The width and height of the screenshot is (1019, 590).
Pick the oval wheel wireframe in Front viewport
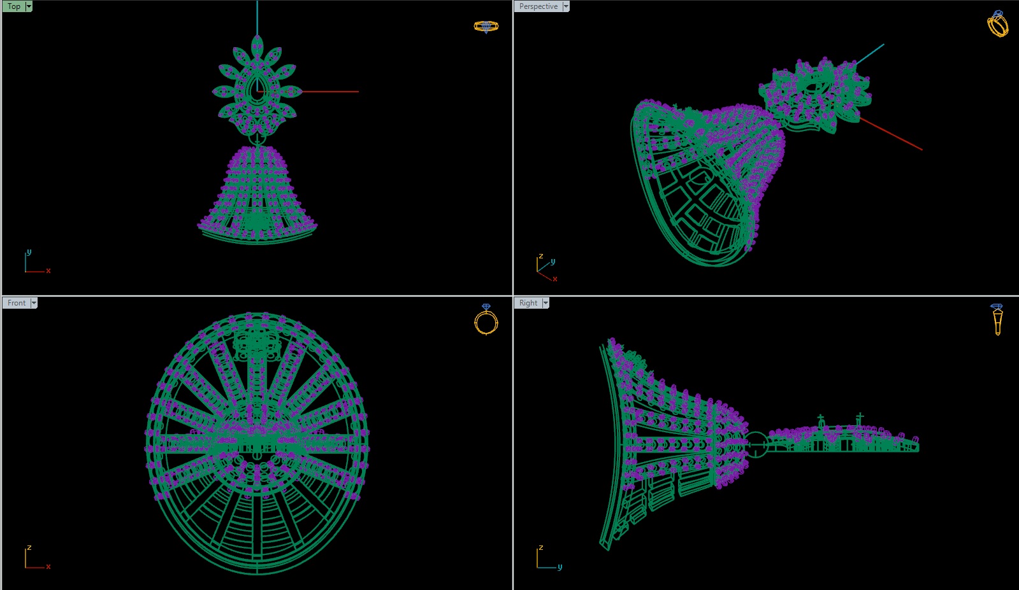257,442
